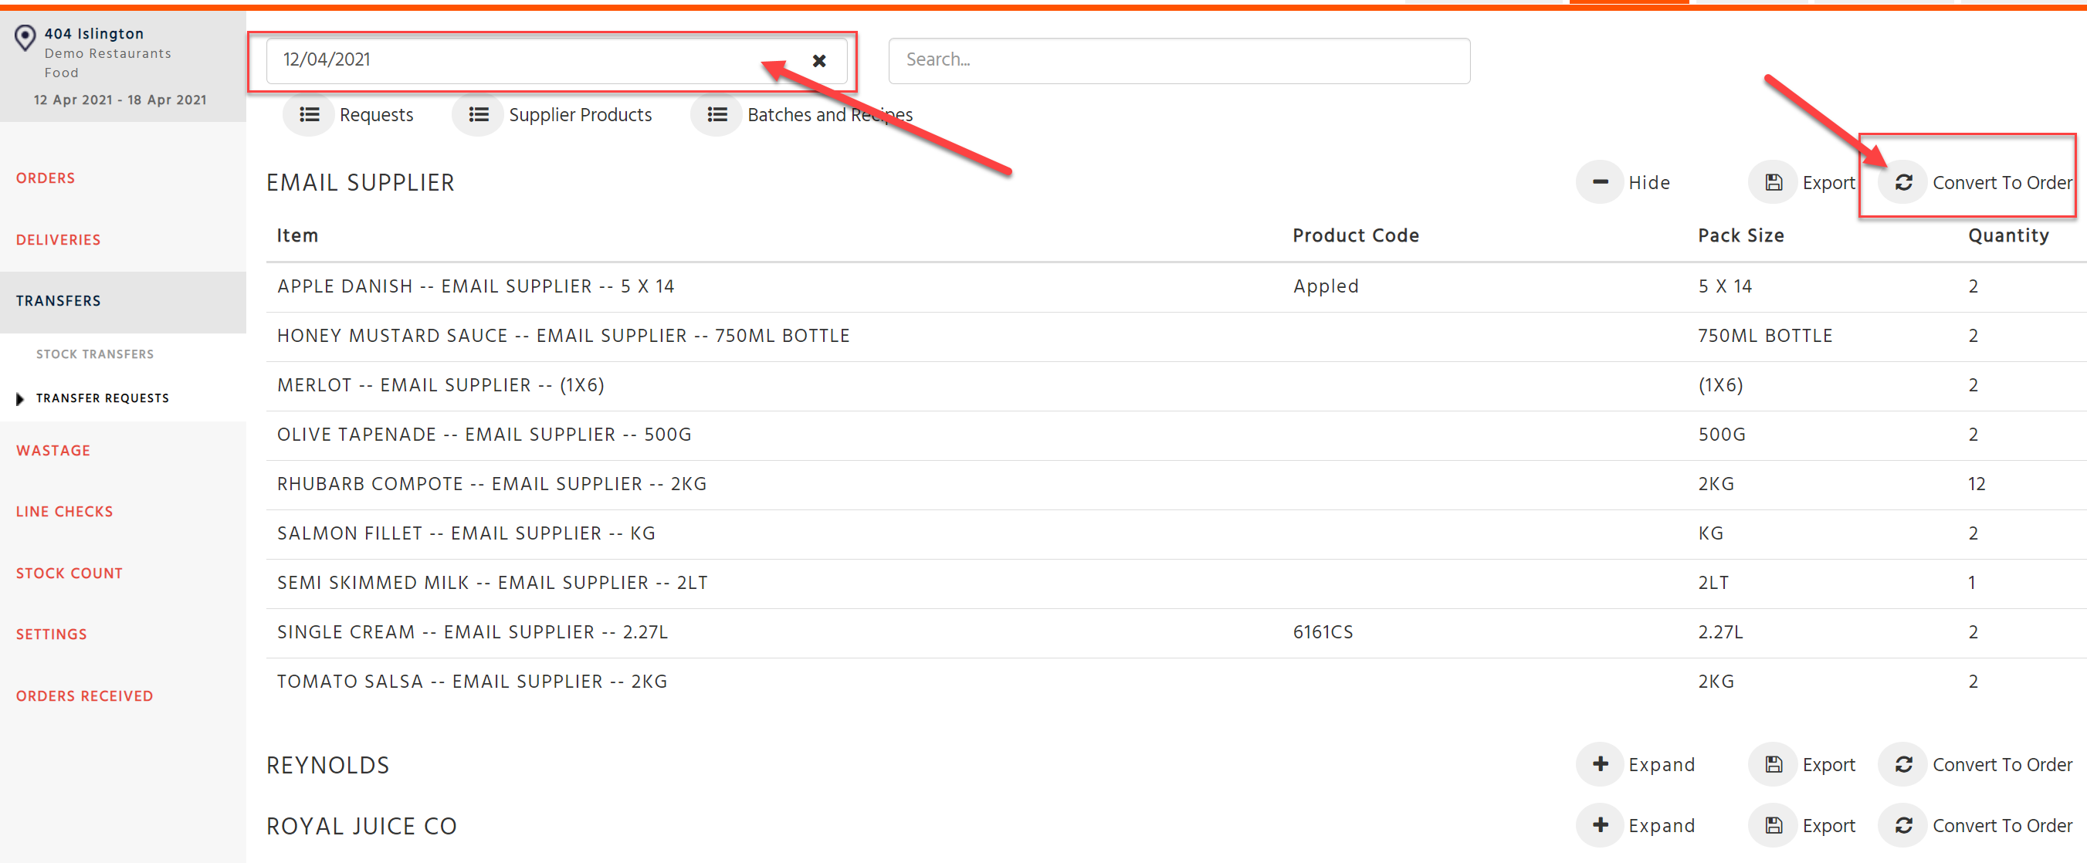Click the Search input box
Viewport: 2087px width, 863px height.
(1179, 61)
